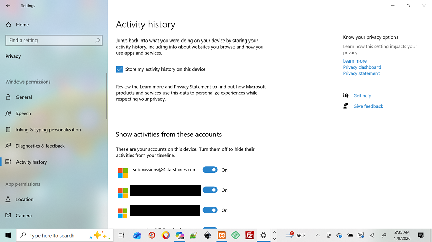Toggle off the second account's activities

[x=210, y=190]
